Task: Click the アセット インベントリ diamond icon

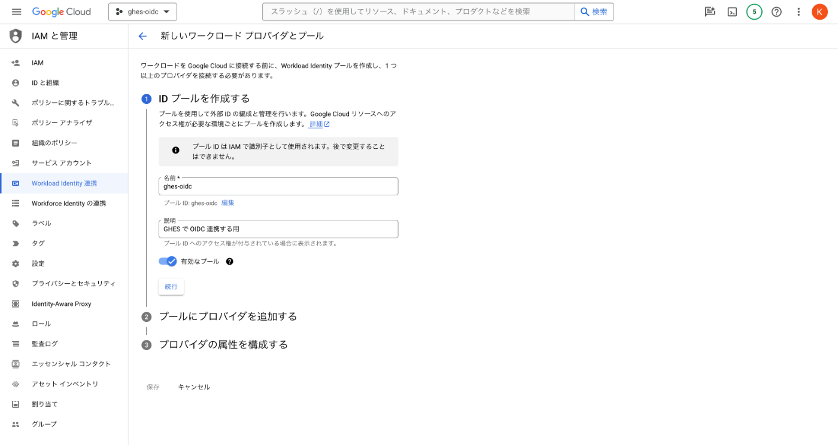Action: 16,384
